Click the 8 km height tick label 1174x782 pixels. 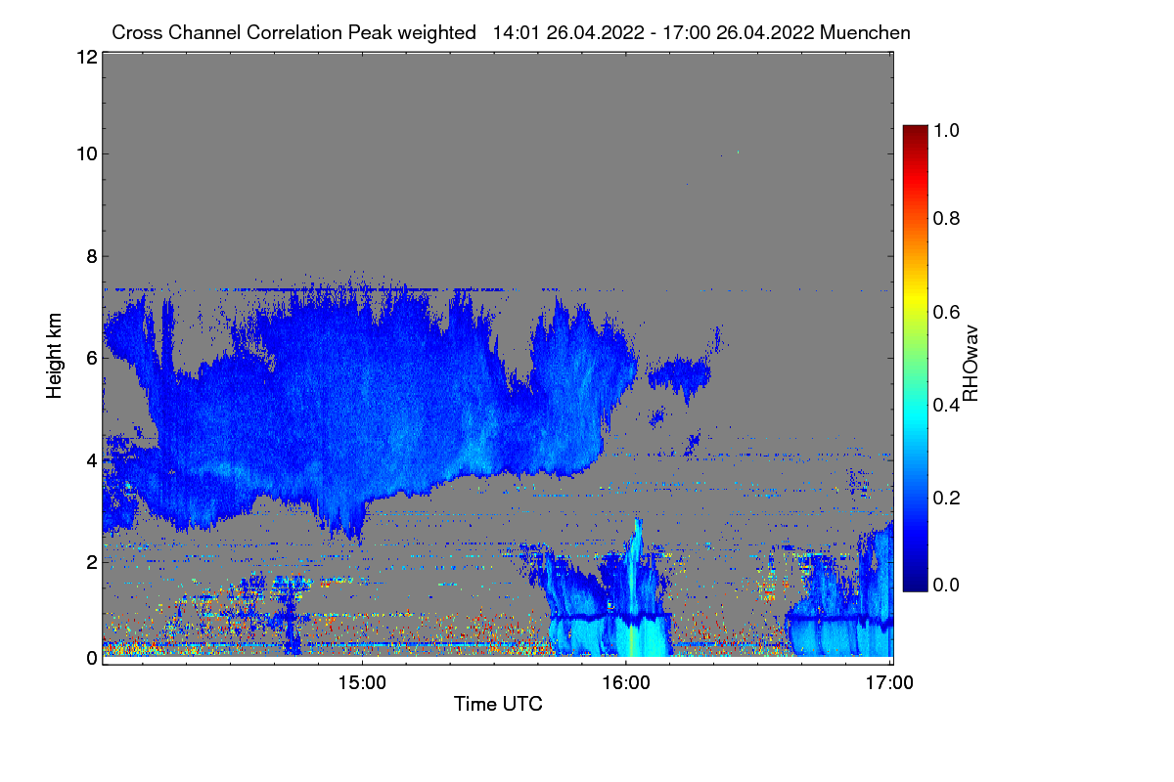point(91,256)
